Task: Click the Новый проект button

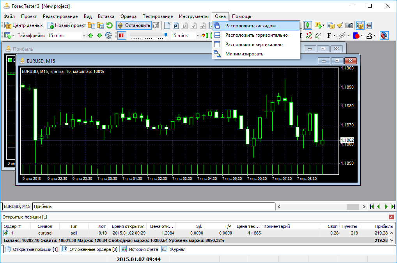Action: (x=67, y=25)
